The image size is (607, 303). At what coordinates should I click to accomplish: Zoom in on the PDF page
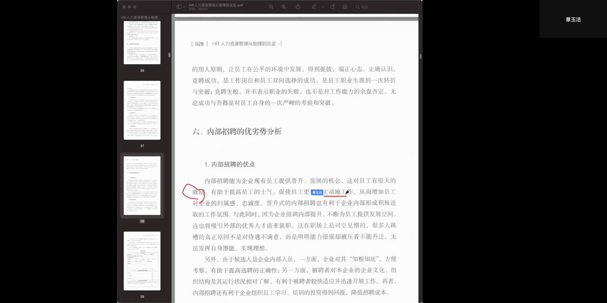click(284, 7)
